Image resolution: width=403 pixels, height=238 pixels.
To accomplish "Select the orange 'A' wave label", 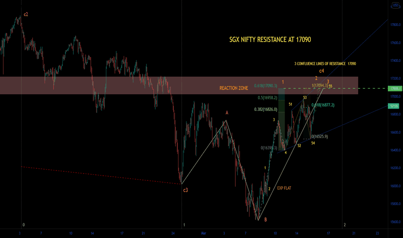I will [x=227, y=113].
